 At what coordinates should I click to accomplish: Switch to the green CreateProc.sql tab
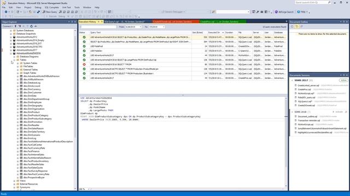223,22
